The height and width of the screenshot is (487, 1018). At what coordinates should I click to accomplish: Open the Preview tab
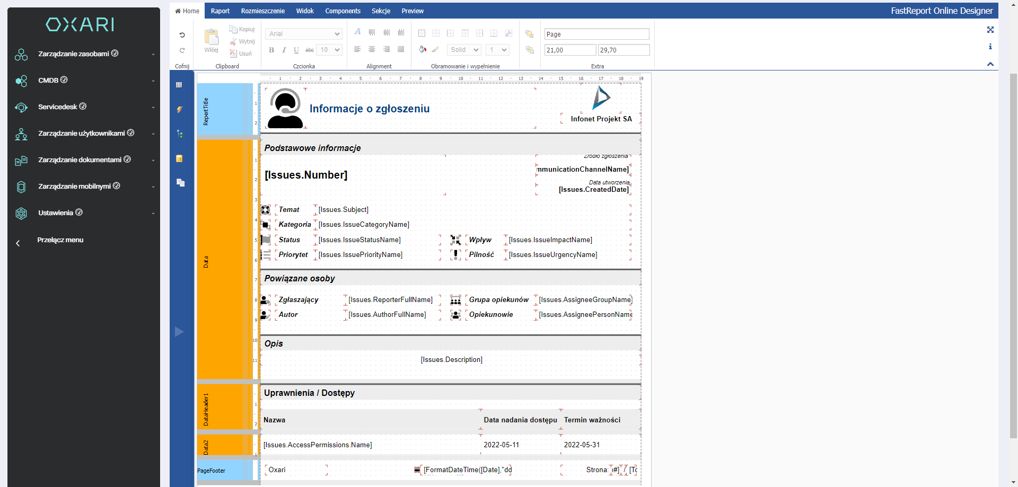(412, 11)
